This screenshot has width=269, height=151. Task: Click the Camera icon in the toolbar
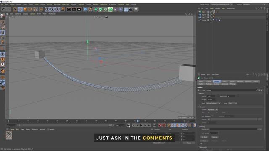tap(131, 9)
